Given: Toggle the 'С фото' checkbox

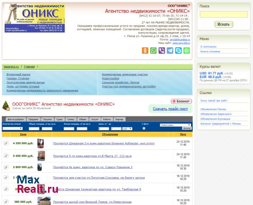Looking at the screenshot, I should coord(144,129).
